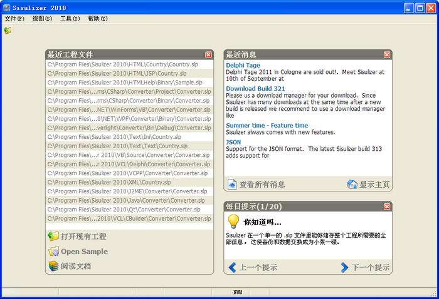The height and width of the screenshot is (299, 439).
Task: Select Qt\Converter\Converter.slp recent file
Action: (129, 210)
